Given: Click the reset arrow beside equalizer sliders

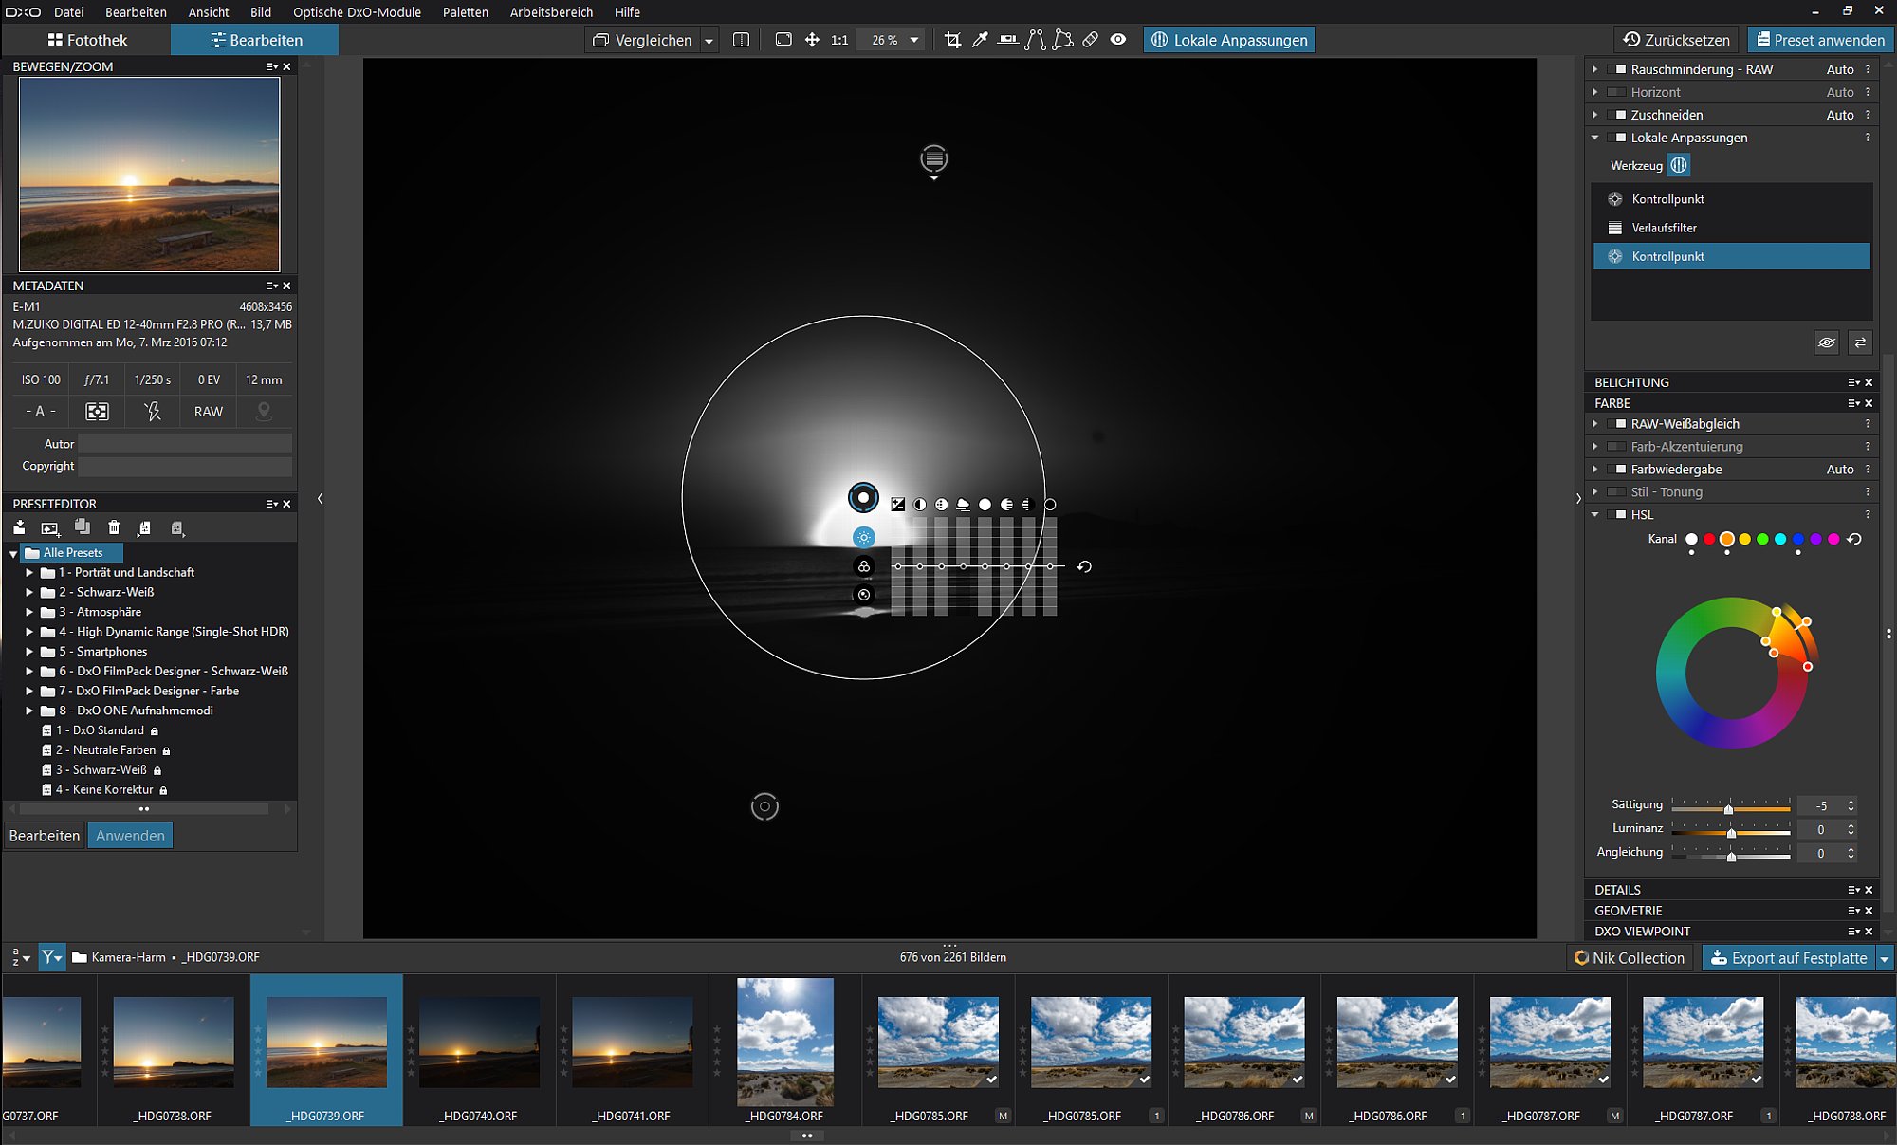Looking at the screenshot, I should point(1084,566).
